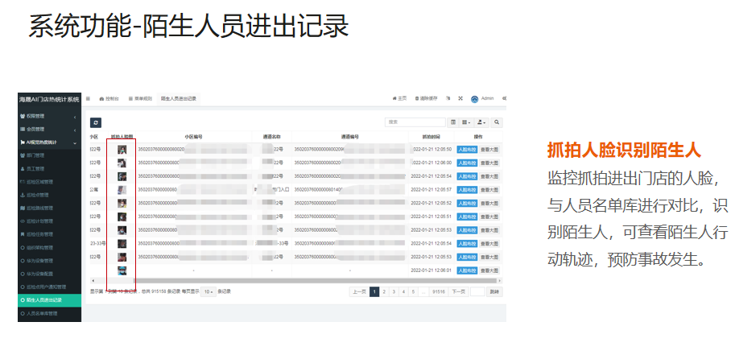Viewport: 735px width, 355px height.
Task: Click the table view toggle icon
Action: coord(453,122)
